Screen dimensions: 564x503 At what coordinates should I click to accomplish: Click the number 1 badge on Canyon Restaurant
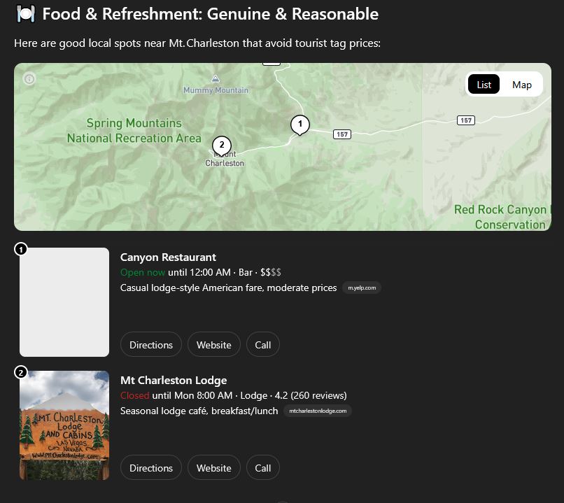(x=21, y=249)
